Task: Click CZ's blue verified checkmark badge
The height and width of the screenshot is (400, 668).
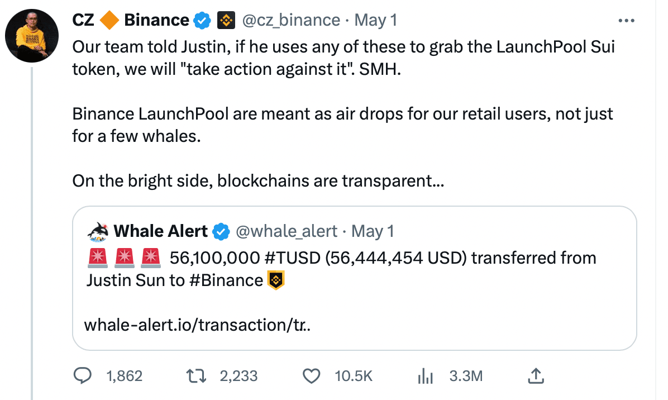Action: click(201, 21)
